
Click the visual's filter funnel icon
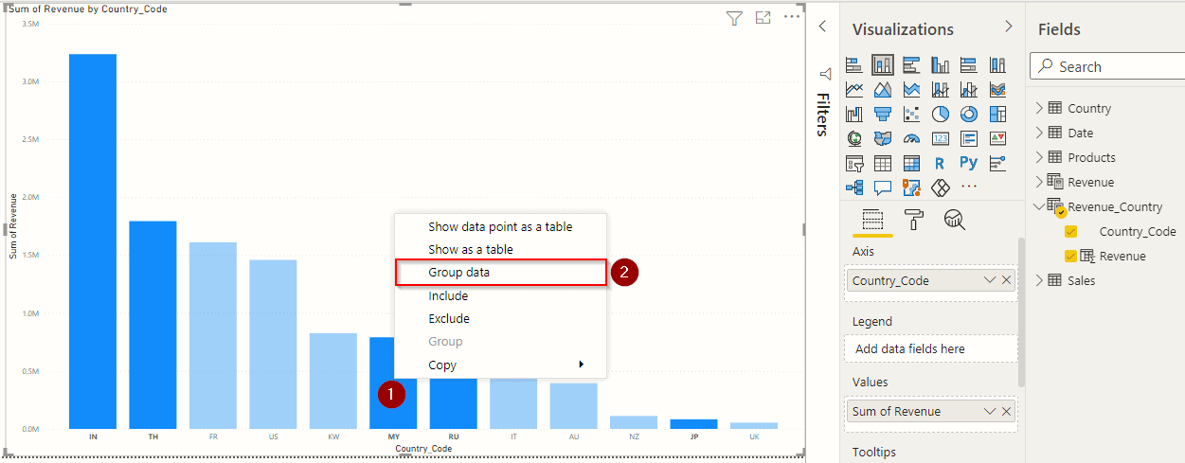click(x=734, y=18)
